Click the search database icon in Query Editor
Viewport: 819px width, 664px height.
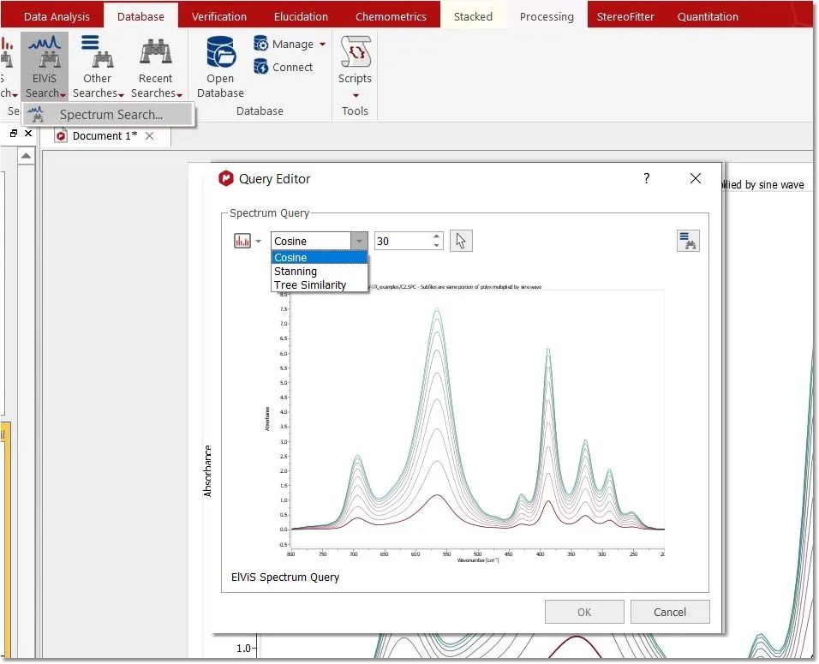point(687,241)
